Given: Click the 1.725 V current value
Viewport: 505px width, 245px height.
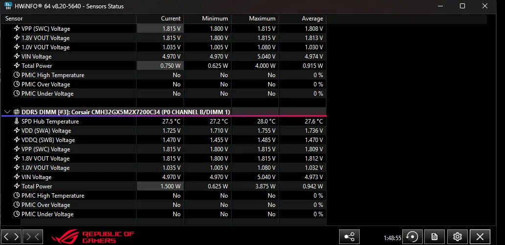Looking at the screenshot, I should [171, 131].
